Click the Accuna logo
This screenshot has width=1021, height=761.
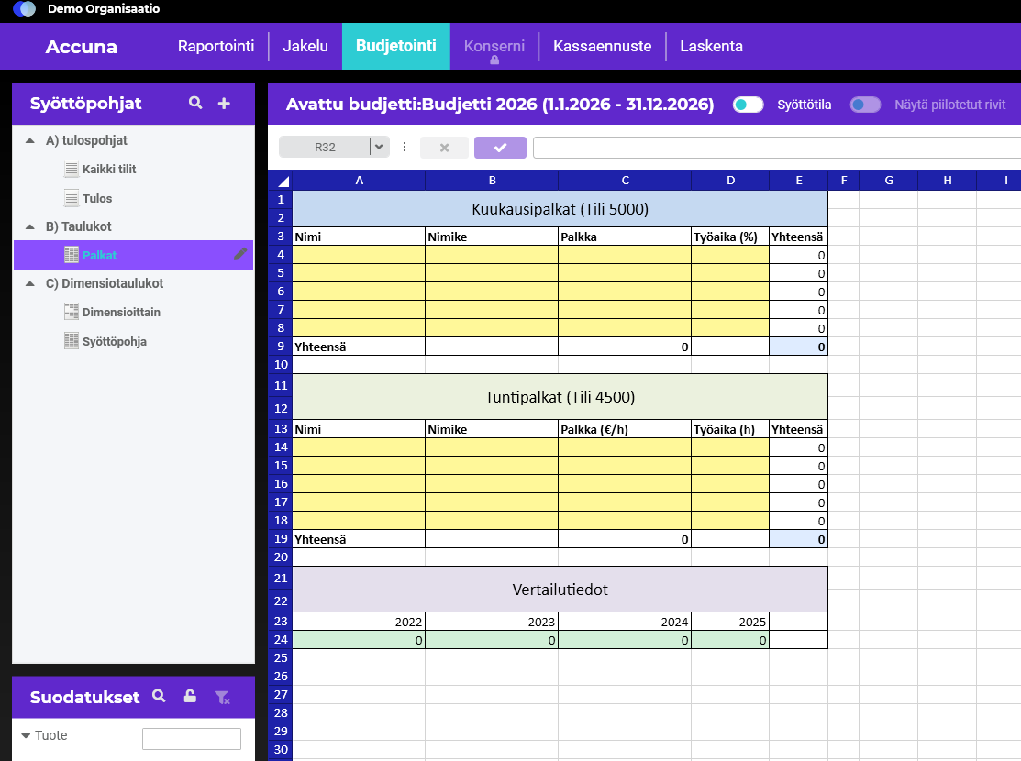[x=82, y=47]
